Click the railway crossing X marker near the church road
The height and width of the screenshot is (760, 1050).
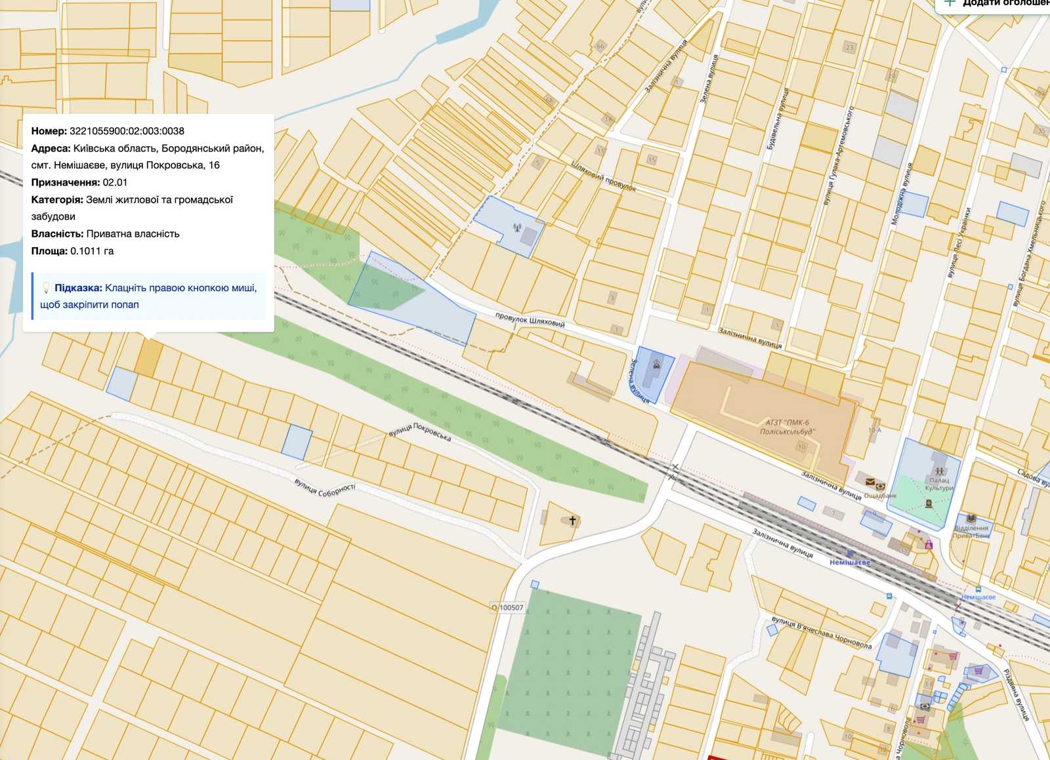coord(674,468)
